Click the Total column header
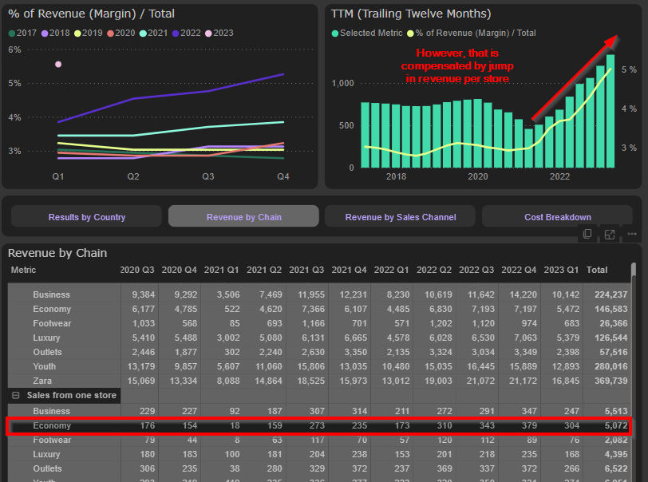Image resolution: width=648 pixels, height=482 pixels. click(597, 270)
